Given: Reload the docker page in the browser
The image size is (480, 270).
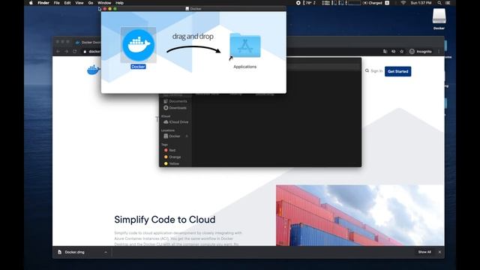Looking at the screenshot, I should (x=75, y=52).
